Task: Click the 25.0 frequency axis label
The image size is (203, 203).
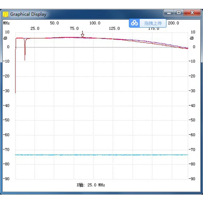Action: point(35,28)
